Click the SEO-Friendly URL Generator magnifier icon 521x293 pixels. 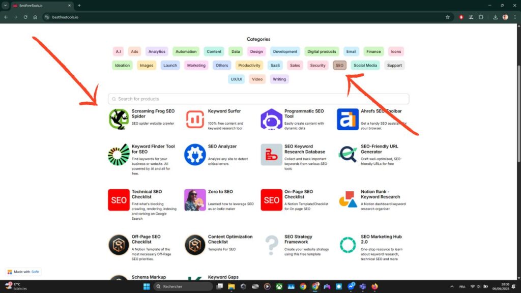pos(348,155)
